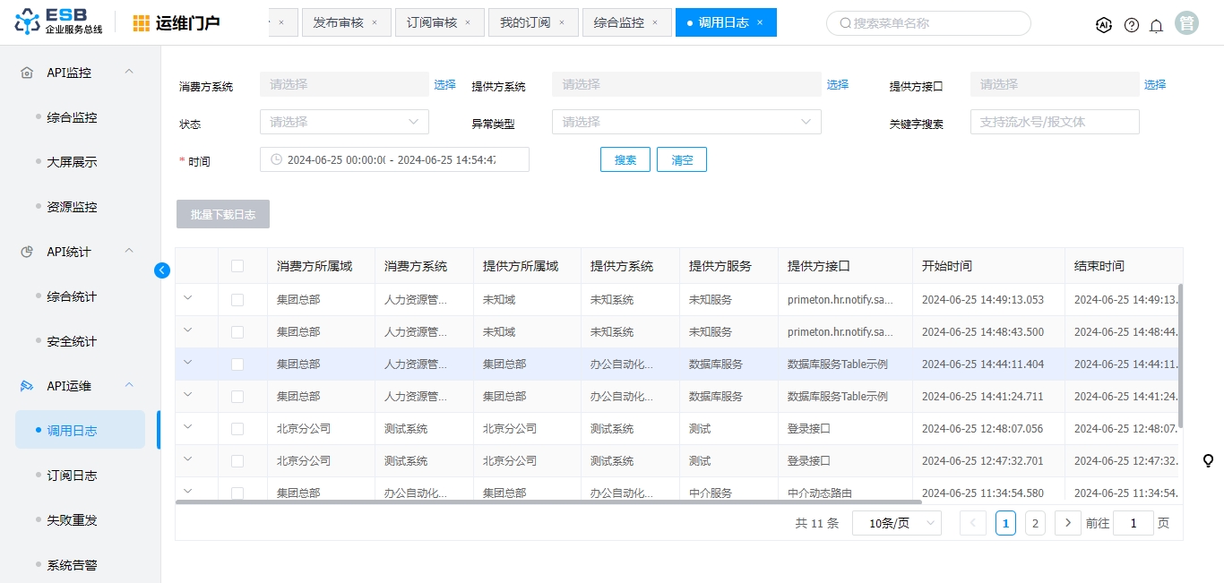Open the 异常类型 dropdown

tap(686, 122)
